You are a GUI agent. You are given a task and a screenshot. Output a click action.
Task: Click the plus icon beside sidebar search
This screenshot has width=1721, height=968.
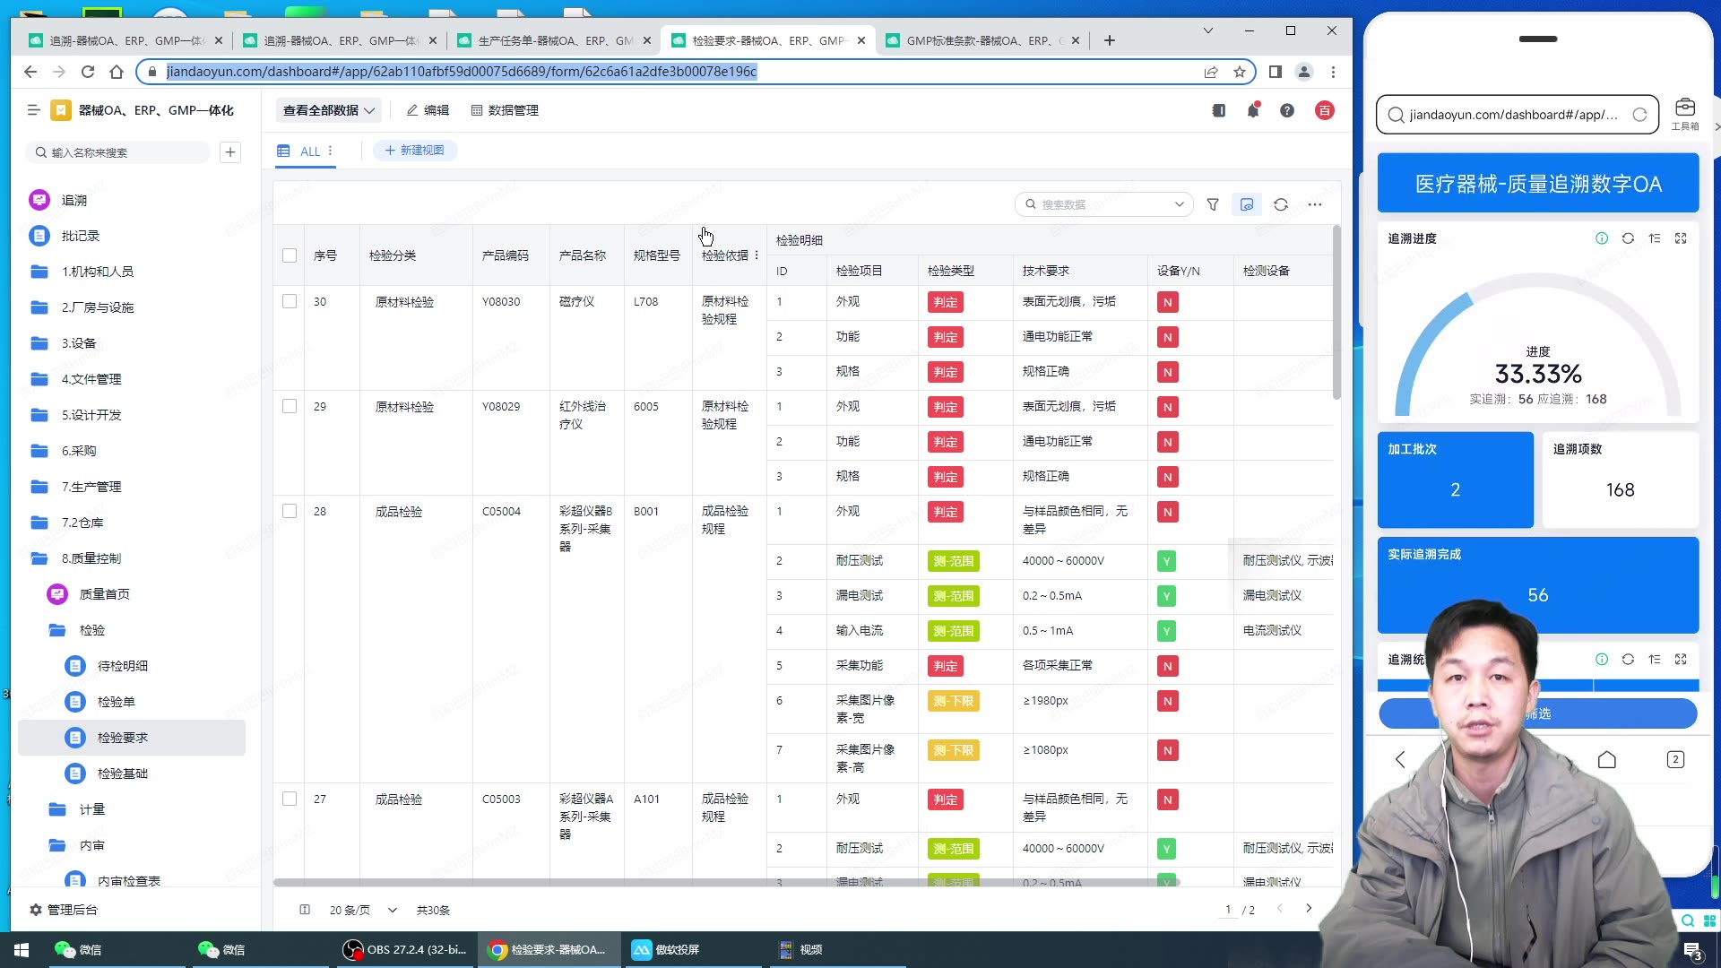(230, 152)
